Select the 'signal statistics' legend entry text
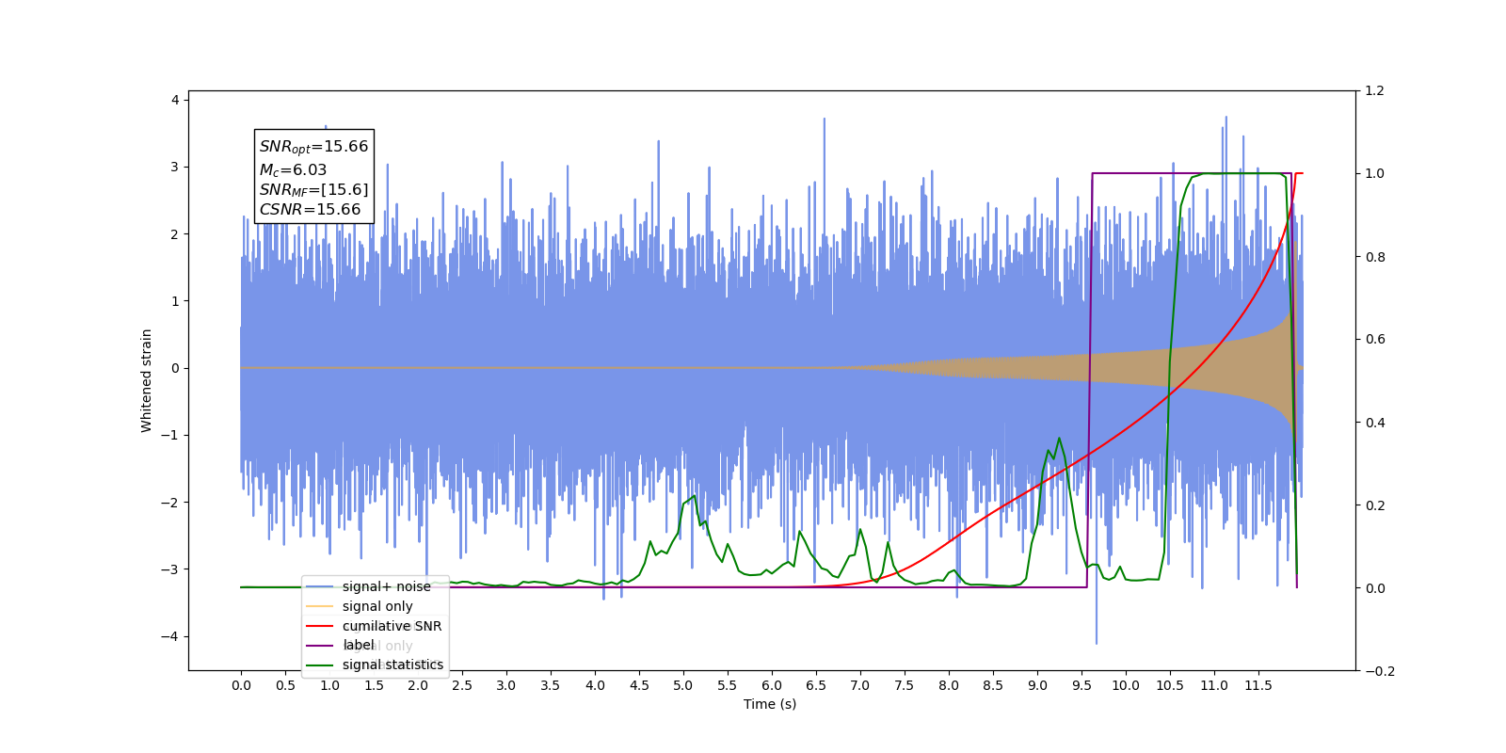Screen dimensions: 1506x753 (393, 665)
